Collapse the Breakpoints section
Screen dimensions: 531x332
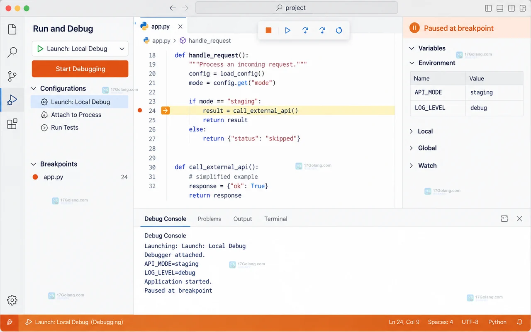[x=34, y=164]
